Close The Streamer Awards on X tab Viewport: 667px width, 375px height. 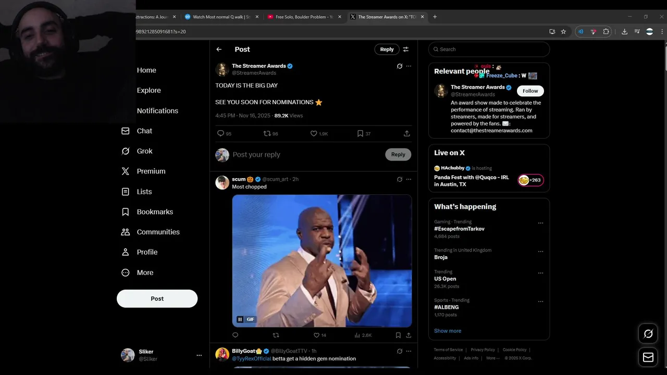(x=422, y=17)
